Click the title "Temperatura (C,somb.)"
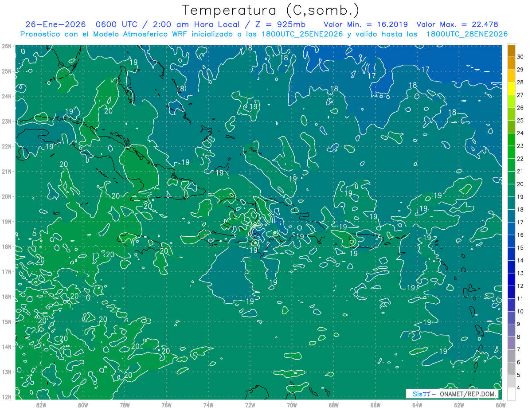Screen dimensions: 532x411 [x=271, y=10]
